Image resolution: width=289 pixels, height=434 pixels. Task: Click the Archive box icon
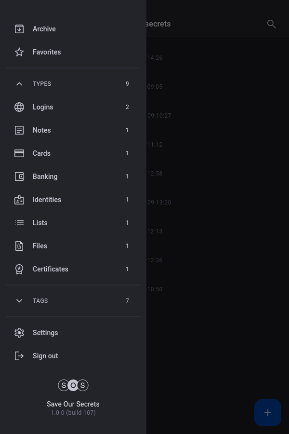click(x=19, y=29)
